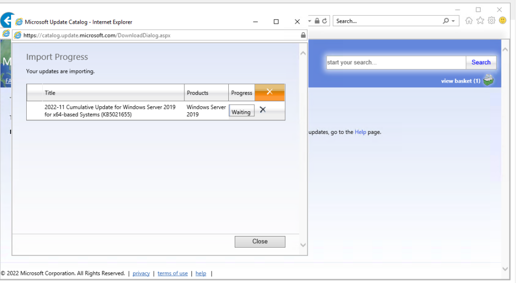Screen dimensions: 516x283
Task: Open the terms of use link
Action: tap(172, 273)
